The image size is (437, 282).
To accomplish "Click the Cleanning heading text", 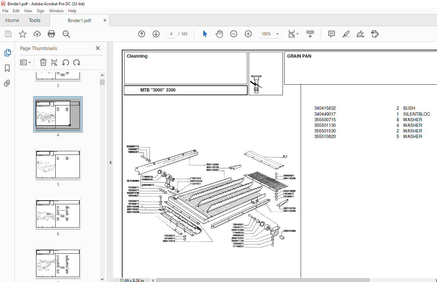I will [x=137, y=56].
